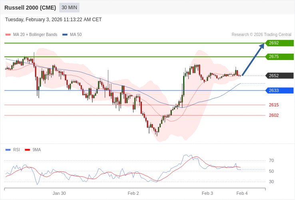Jump to the Feb 2 date marker
Viewport: 295px width, 200px height.
[133, 193]
